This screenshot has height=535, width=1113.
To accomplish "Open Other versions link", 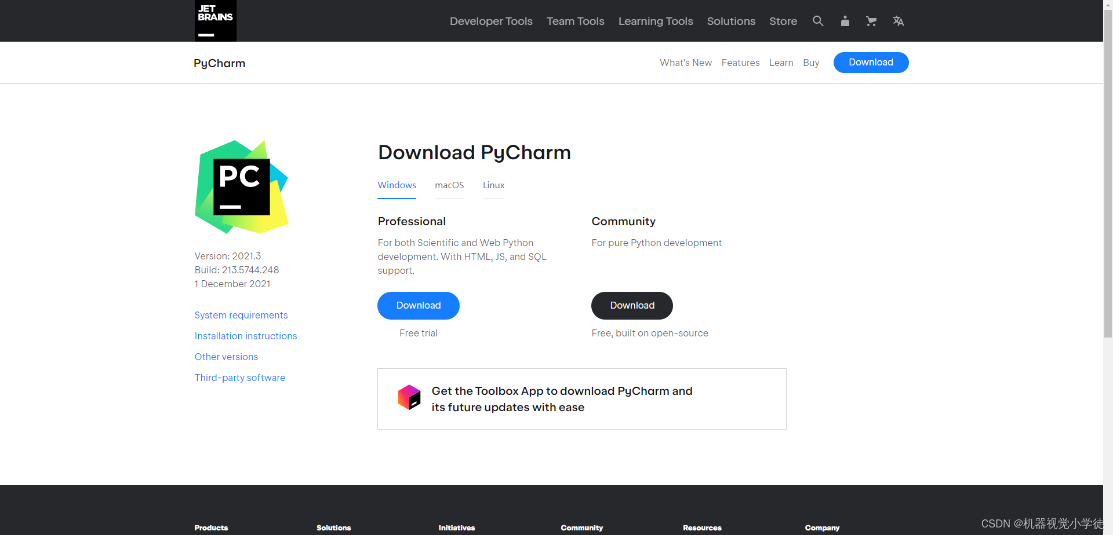I will pos(226,357).
